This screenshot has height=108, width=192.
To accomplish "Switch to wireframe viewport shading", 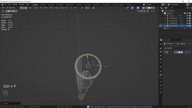I will [x=147, y=8].
